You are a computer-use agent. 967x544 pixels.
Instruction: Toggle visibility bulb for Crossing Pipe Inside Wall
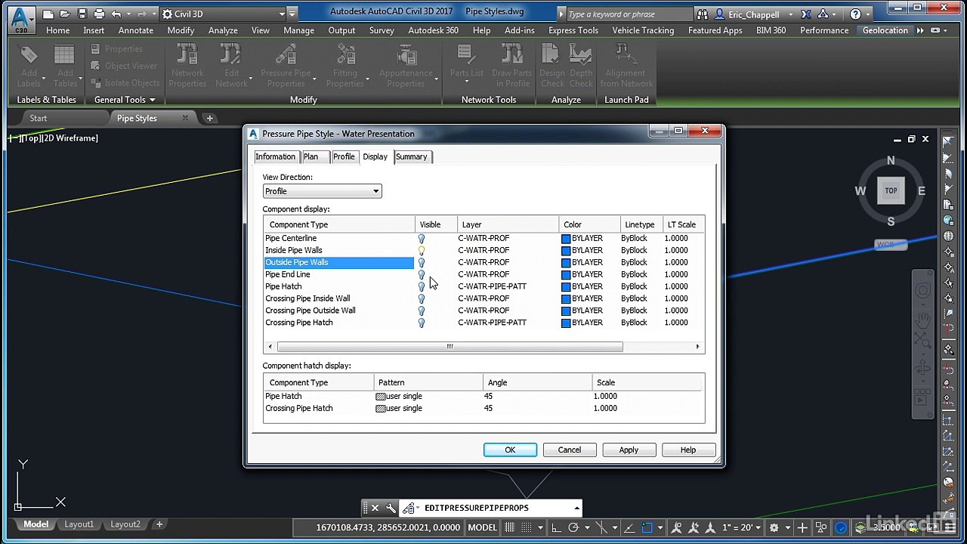click(422, 298)
